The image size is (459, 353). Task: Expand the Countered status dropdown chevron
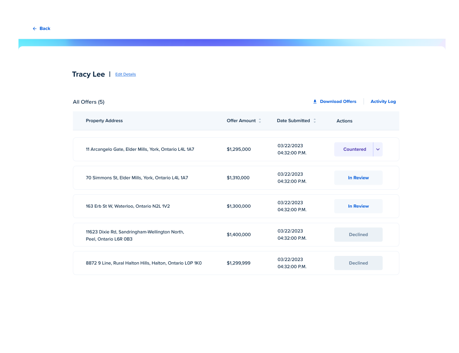coord(378,149)
